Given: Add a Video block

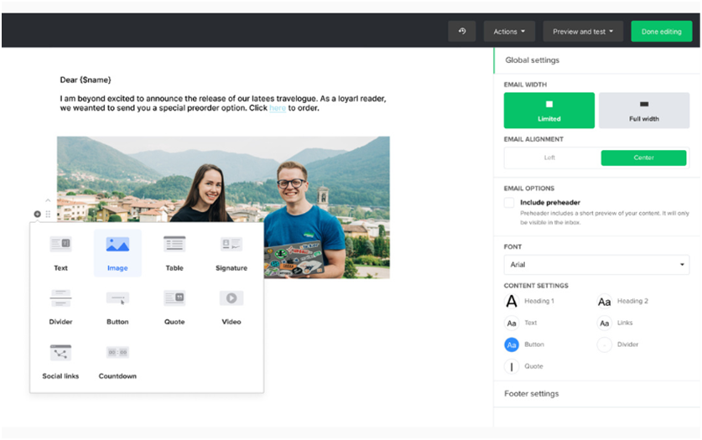Looking at the screenshot, I should [231, 306].
